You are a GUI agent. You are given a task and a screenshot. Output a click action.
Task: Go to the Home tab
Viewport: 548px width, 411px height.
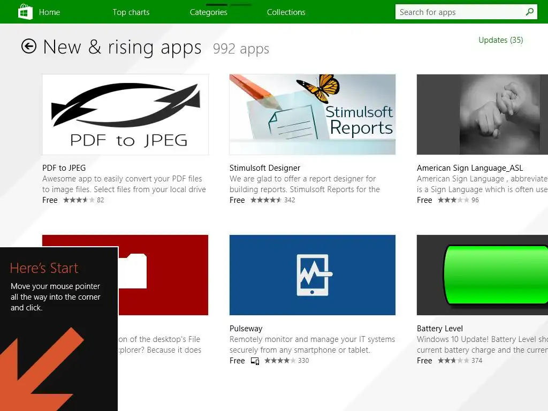49,12
